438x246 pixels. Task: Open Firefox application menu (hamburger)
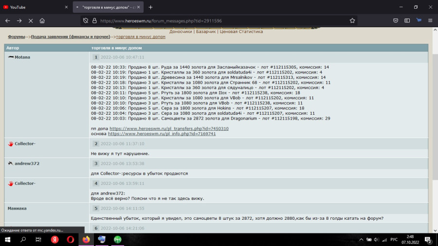pos(431,21)
